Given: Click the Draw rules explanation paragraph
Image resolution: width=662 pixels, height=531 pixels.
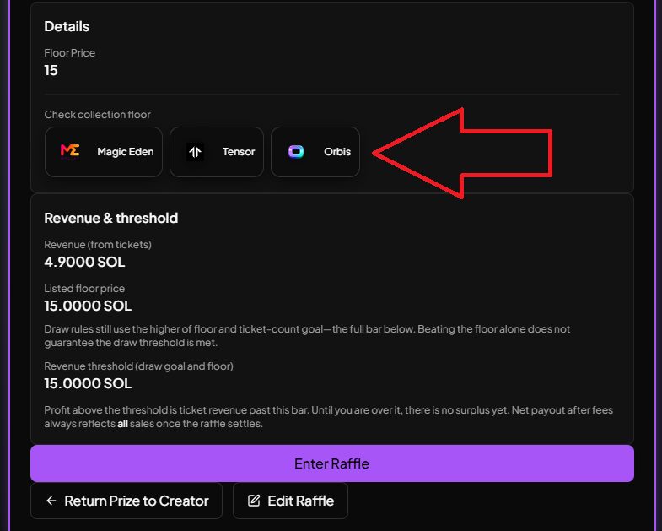Looking at the screenshot, I should pyautogui.click(x=307, y=336).
